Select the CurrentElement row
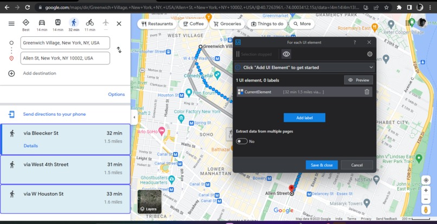 304,92
